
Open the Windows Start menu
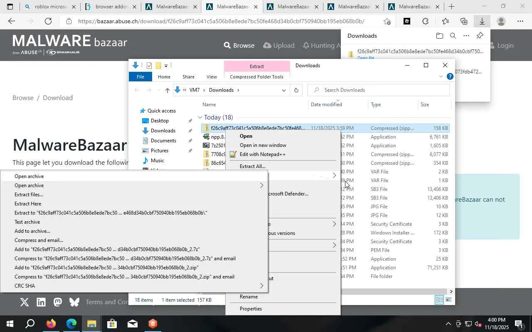10,324
